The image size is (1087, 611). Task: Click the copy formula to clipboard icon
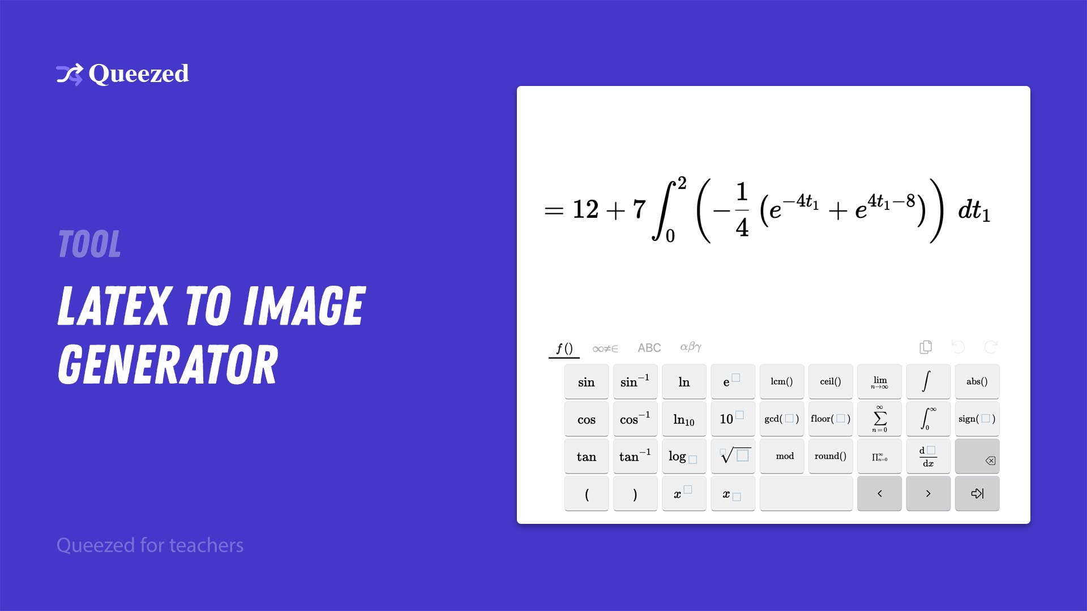click(x=926, y=347)
